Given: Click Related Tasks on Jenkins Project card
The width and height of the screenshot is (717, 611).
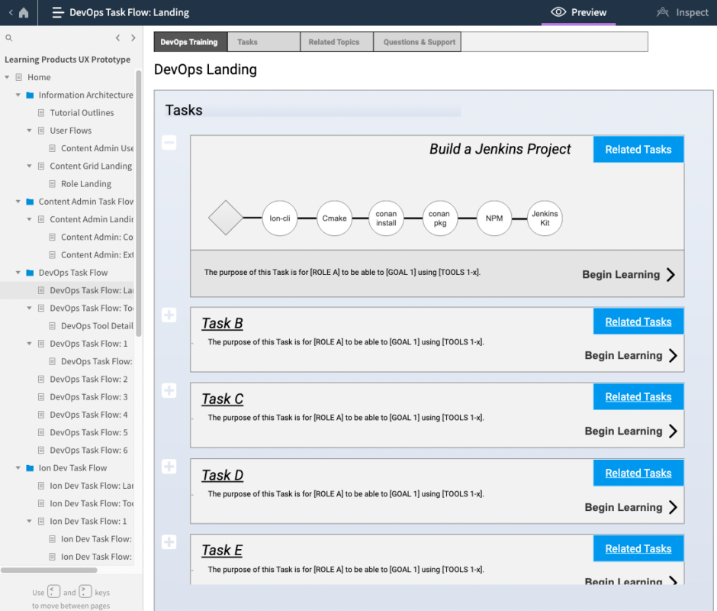Looking at the screenshot, I should pyautogui.click(x=638, y=150).
